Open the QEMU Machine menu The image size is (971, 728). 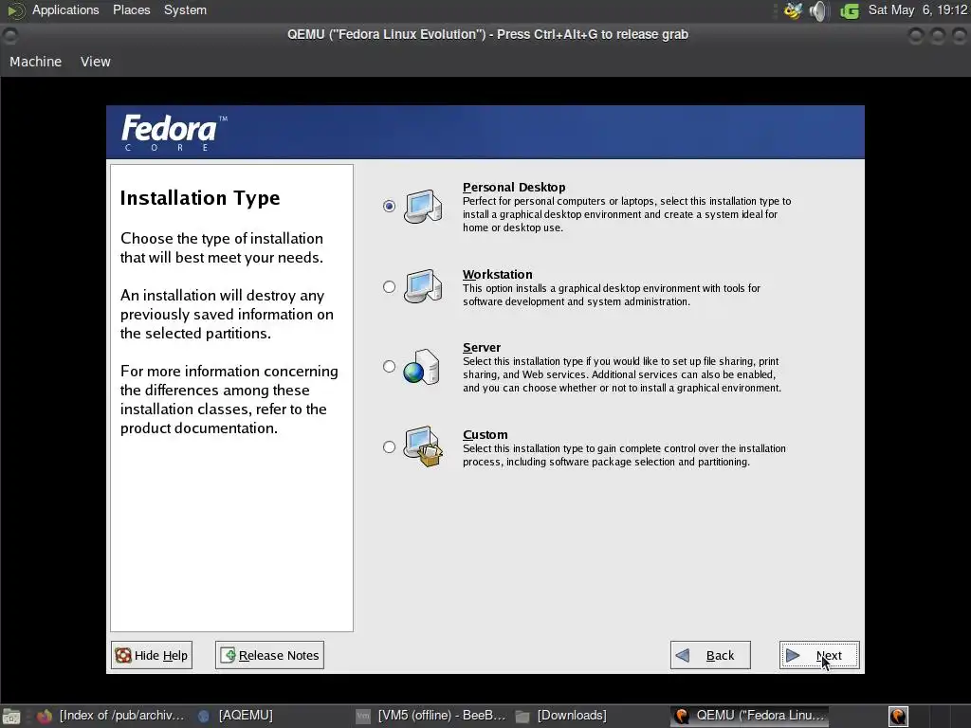[35, 62]
